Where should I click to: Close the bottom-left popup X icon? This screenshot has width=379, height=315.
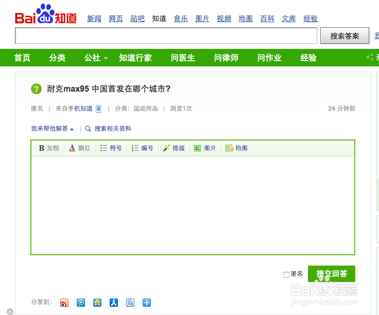[10, 311]
